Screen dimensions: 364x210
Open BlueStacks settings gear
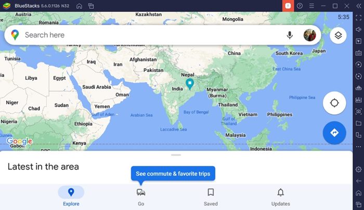[358, 169]
